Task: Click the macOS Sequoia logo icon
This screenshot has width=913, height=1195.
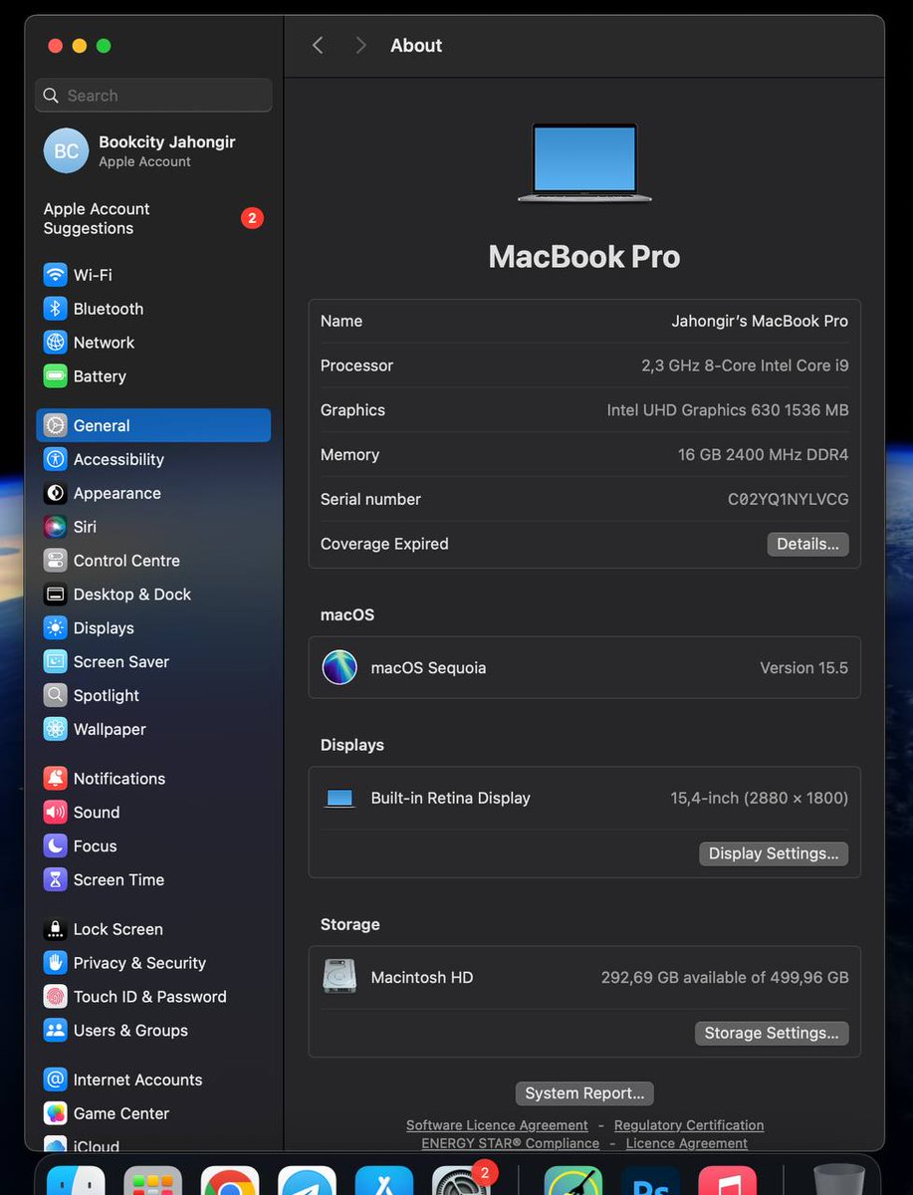Action: click(340, 667)
